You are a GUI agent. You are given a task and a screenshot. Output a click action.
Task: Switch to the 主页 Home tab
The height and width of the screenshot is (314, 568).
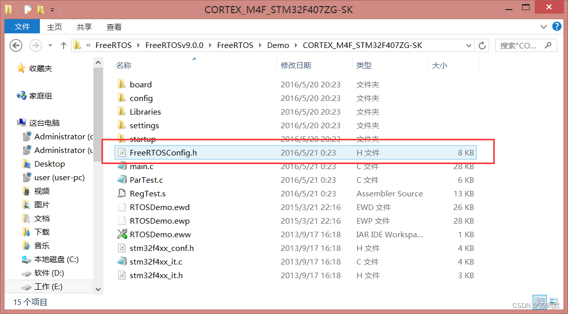coord(55,27)
